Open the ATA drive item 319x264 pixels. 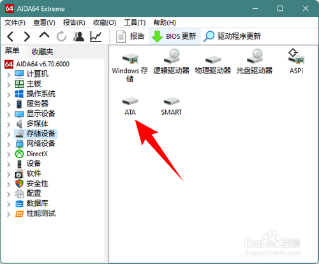click(130, 106)
